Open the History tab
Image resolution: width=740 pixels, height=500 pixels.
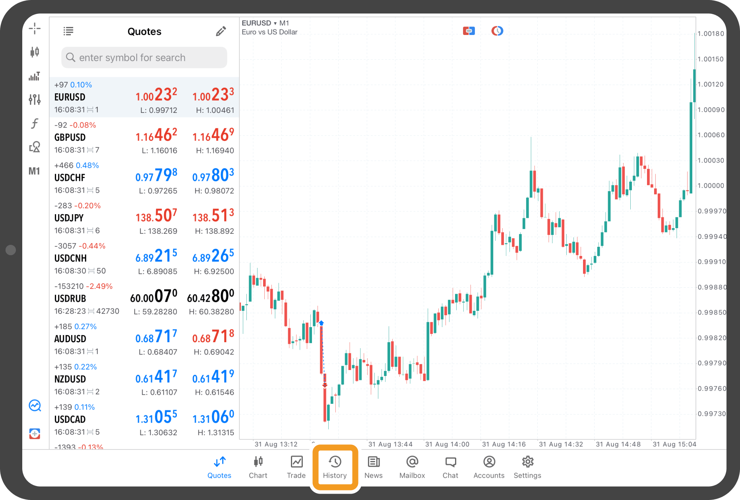coord(335,467)
